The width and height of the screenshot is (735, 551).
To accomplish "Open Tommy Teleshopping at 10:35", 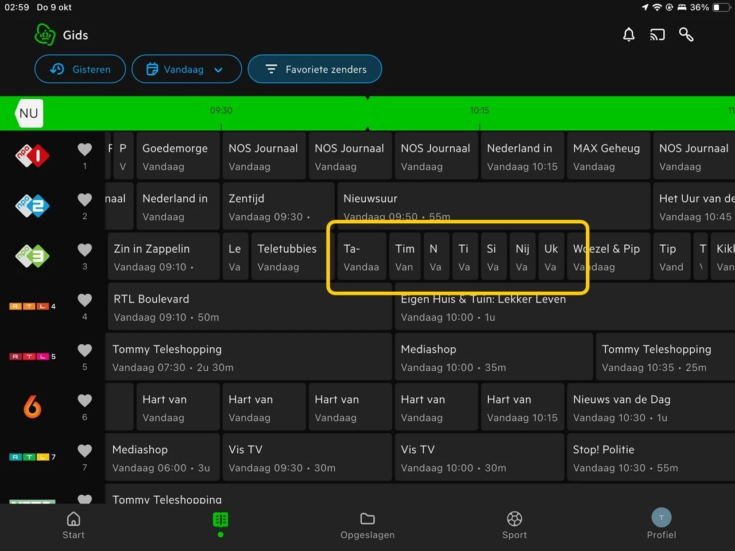I will click(666, 357).
